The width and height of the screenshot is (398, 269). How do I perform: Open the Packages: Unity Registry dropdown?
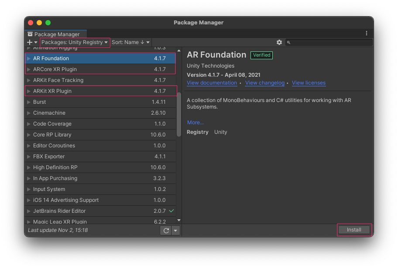tap(74, 42)
